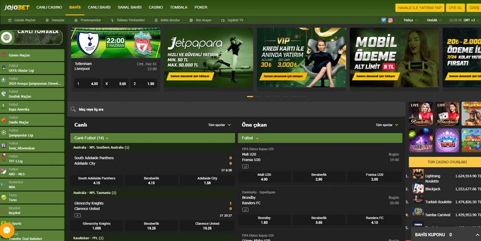Switch to Canlı Bahis tab
The height and width of the screenshot is (241, 481).
click(x=99, y=7)
